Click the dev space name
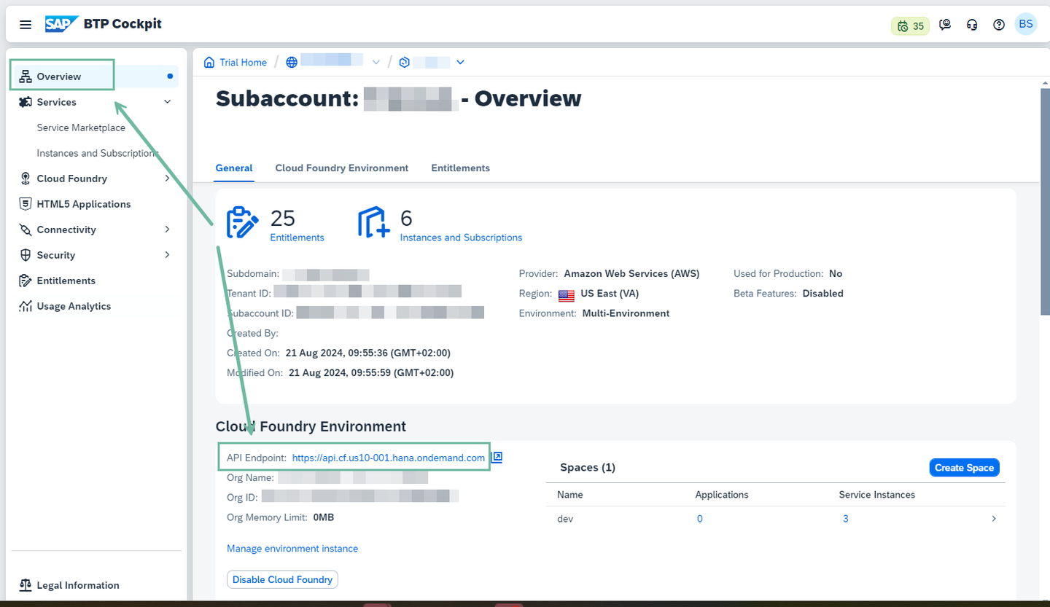 tap(565, 519)
